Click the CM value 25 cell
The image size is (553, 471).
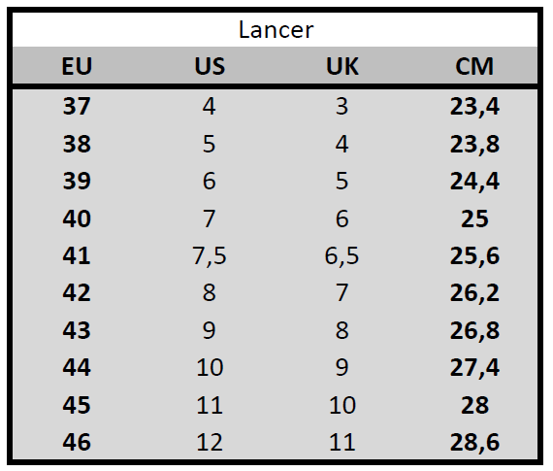tap(474, 219)
